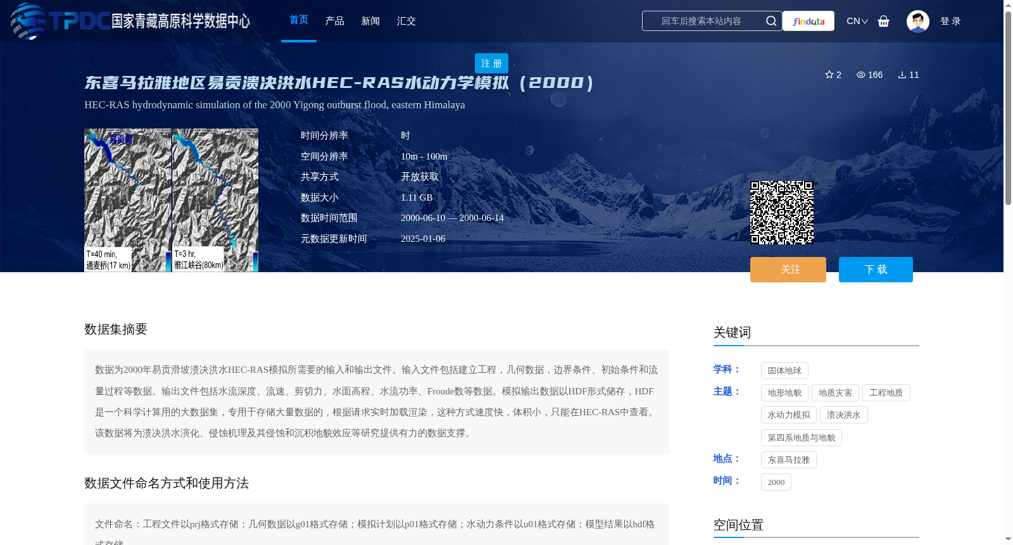Click the 地形地貌 keyword tag
Viewport: 1013px width, 545px height.
click(784, 393)
